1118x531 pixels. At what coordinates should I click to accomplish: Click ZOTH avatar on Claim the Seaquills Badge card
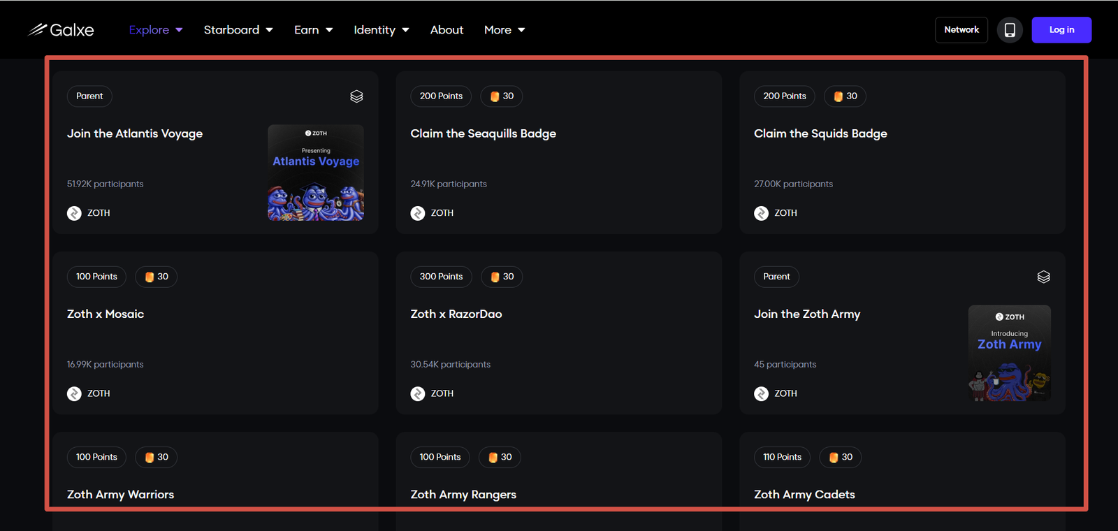coord(418,213)
